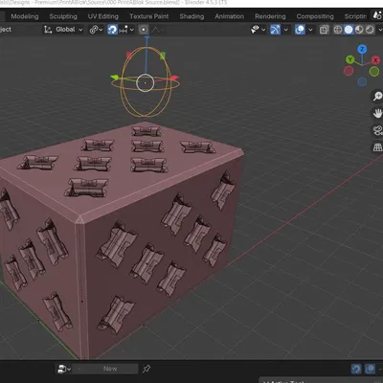
Task: Click the green cone handle on the gizmo's left
Action: click(x=114, y=77)
